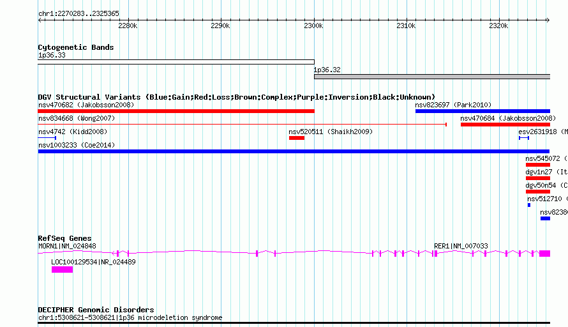Click nsv1003233 (Coe2014) label
This screenshot has height=327, width=568.
tap(77, 145)
